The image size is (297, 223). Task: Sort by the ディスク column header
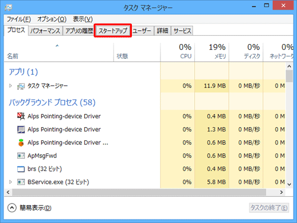pyautogui.click(x=246, y=52)
